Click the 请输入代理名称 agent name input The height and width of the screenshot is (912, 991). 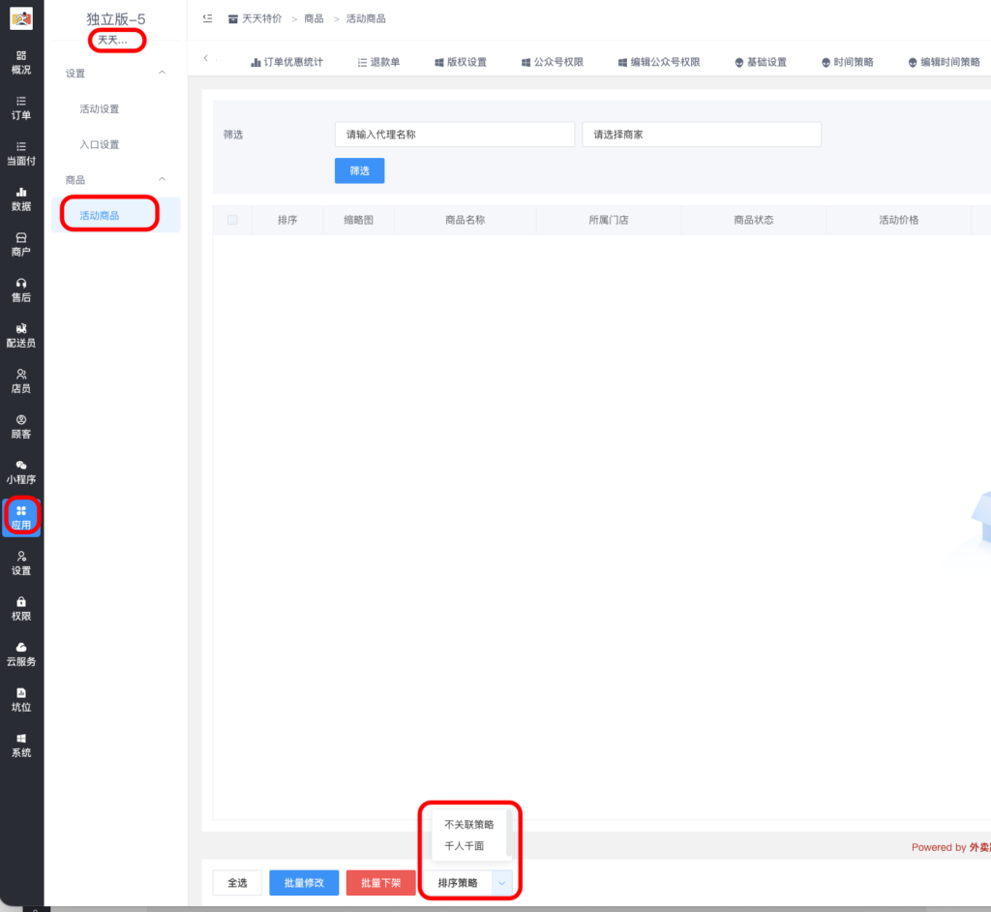click(454, 135)
